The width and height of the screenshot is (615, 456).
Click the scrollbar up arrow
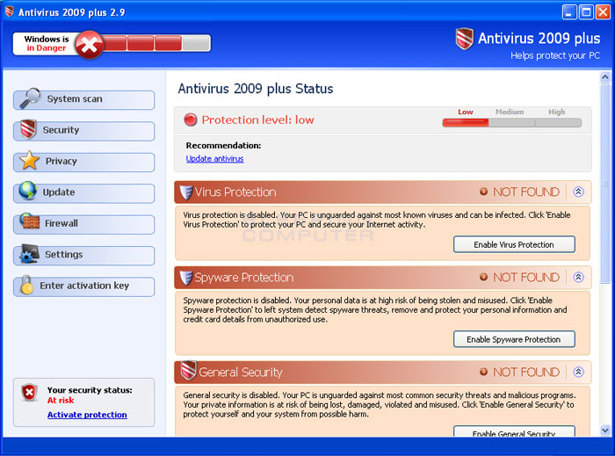pyautogui.click(x=605, y=77)
